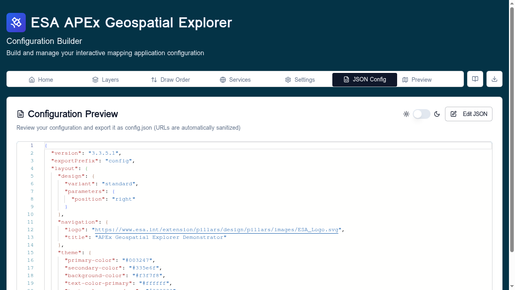Go to the Draw Order tab
Screen dimensions: 515x290
170,80
